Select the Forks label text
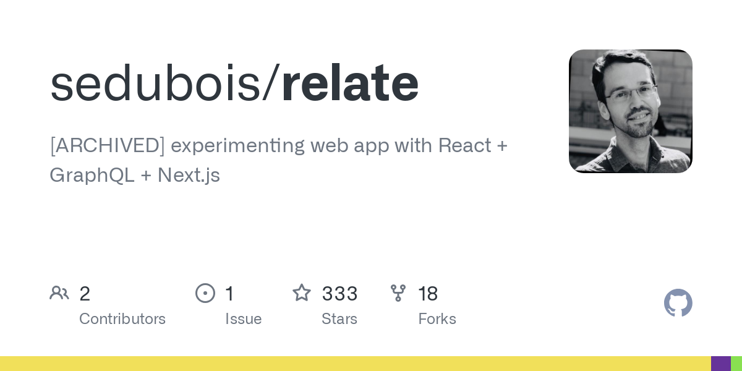Viewport: 742px width, 371px height. [437, 319]
